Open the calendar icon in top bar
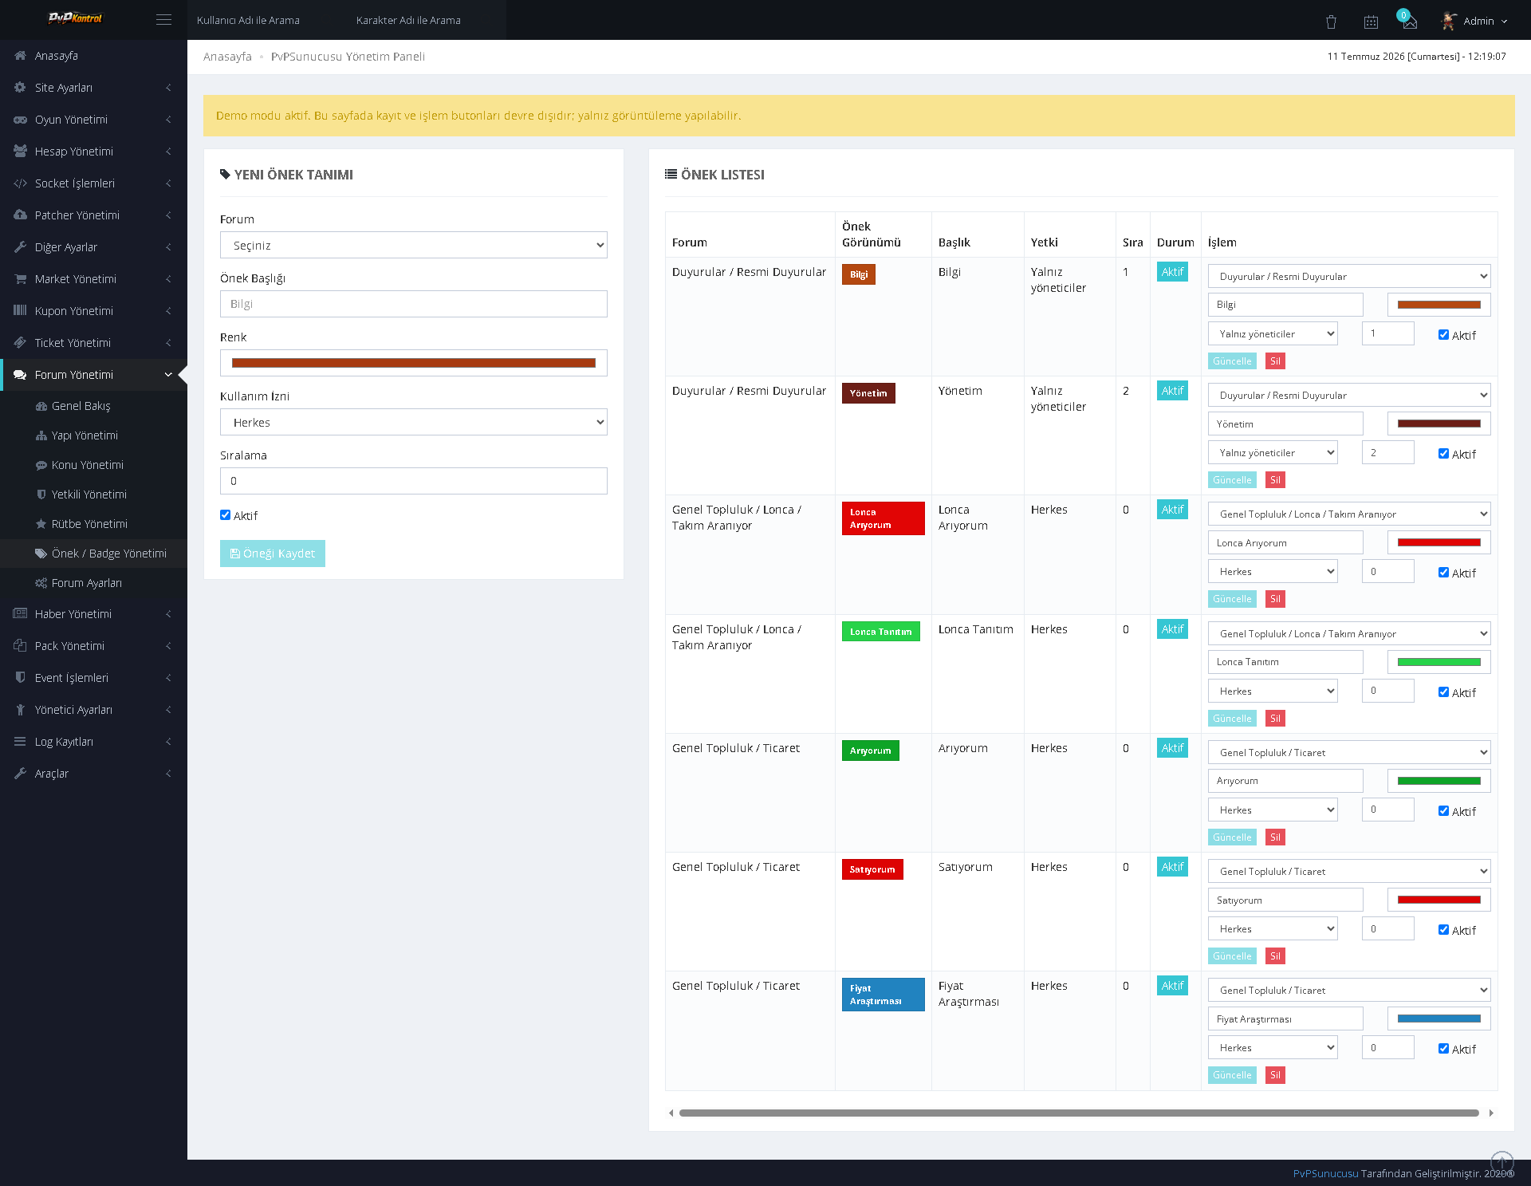1531x1186 pixels. coord(1371,22)
